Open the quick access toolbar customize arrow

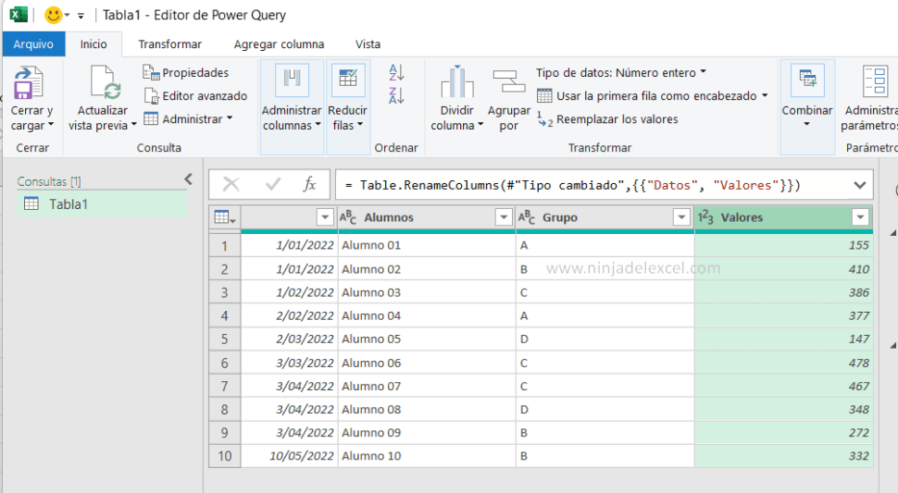pyautogui.click(x=81, y=16)
